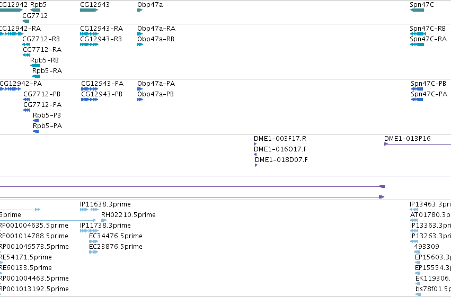Screen dimensions: 451x297
Task: Click the DME1-016O17.F arrowhead marker
Action: pyautogui.click(x=255, y=155)
